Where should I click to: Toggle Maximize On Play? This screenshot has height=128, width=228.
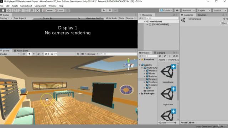[x=95, y=18]
